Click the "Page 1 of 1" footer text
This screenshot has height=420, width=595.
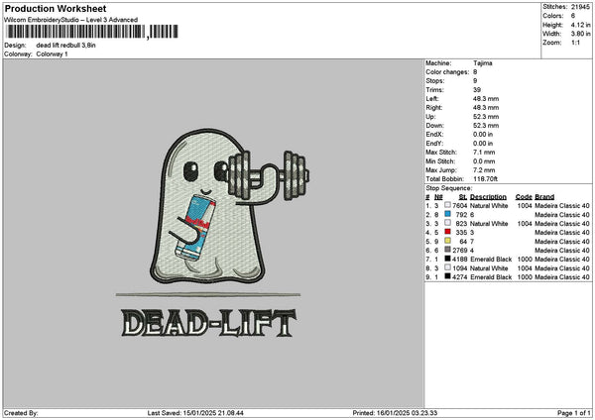(574, 413)
